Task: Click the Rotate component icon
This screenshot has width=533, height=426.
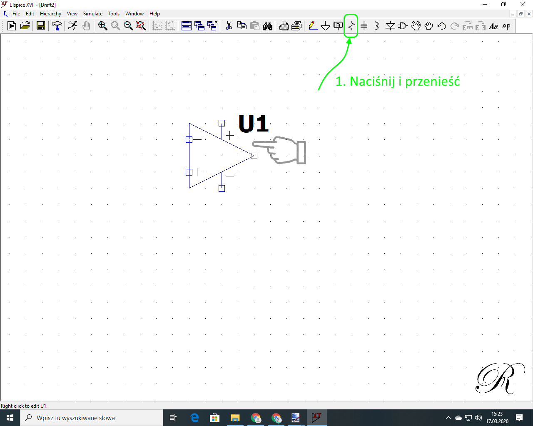Action: [x=468, y=26]
